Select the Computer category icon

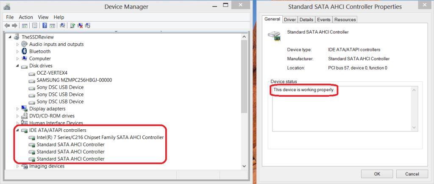tap(25, 59)
